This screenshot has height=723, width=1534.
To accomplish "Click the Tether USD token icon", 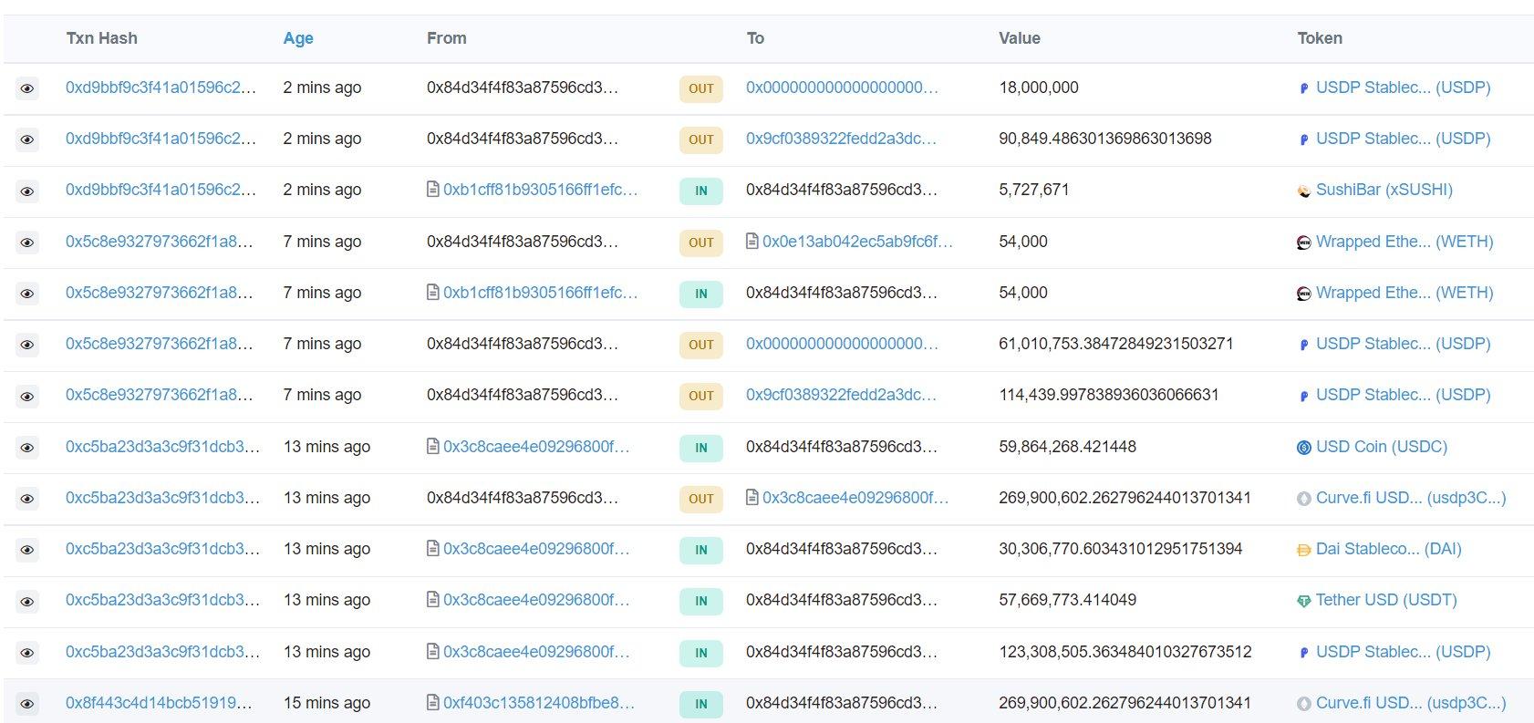I will (1304, 602).
